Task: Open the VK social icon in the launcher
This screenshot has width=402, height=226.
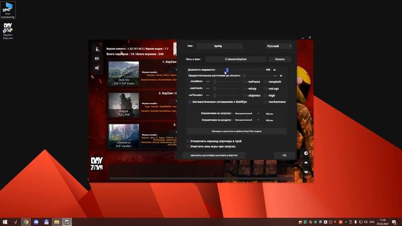Action: point(306,172)
